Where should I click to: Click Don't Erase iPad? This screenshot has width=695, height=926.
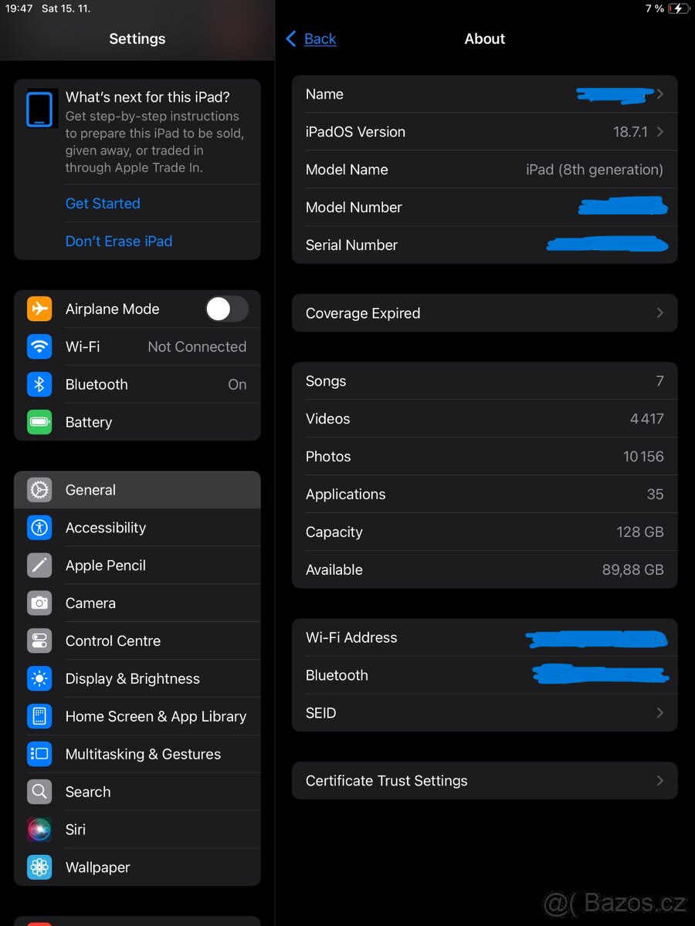coord(118,241)
